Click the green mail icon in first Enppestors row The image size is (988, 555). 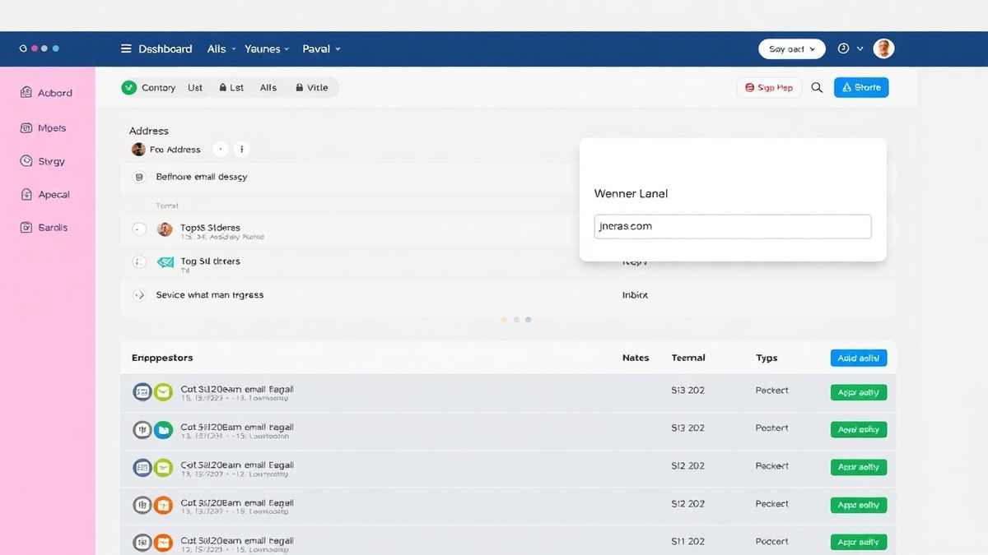[x=163, y=392]
